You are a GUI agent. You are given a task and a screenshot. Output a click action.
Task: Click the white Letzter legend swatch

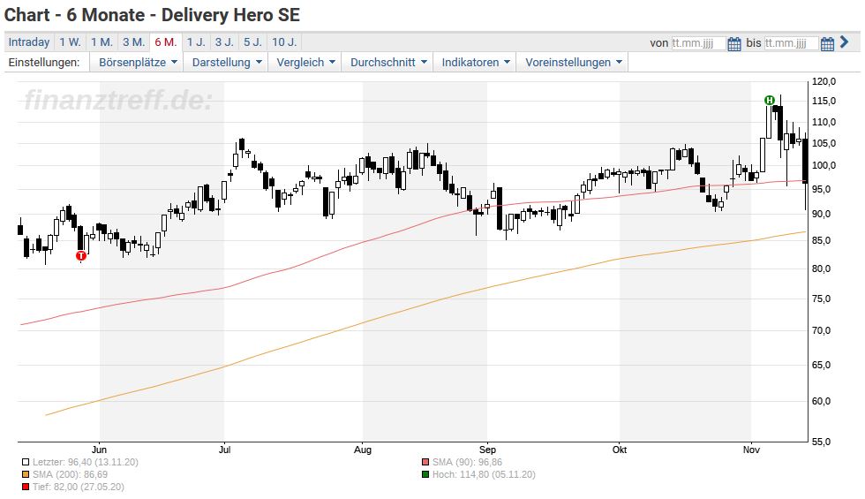(26, 463)
